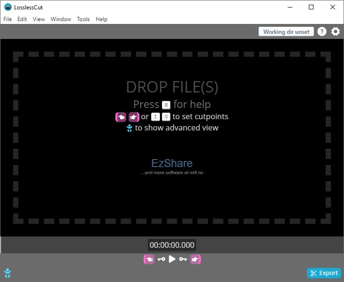This screenshot has height=282, width=344.
Task: Open the Edit menu
Action: tap(22, 19)
